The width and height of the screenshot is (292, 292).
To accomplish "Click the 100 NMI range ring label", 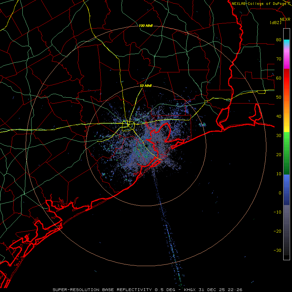I will [x=146, y=26].
